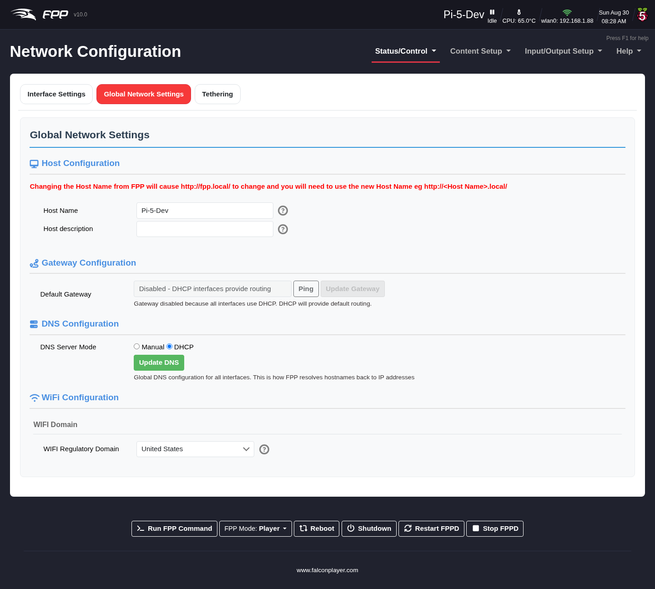Screen dimensions: 655x589
Task: Open the Help menu
Action: 629,51
